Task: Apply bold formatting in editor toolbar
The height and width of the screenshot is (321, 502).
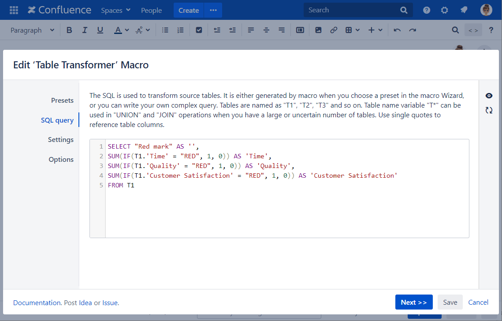Action: coord(69,30)
